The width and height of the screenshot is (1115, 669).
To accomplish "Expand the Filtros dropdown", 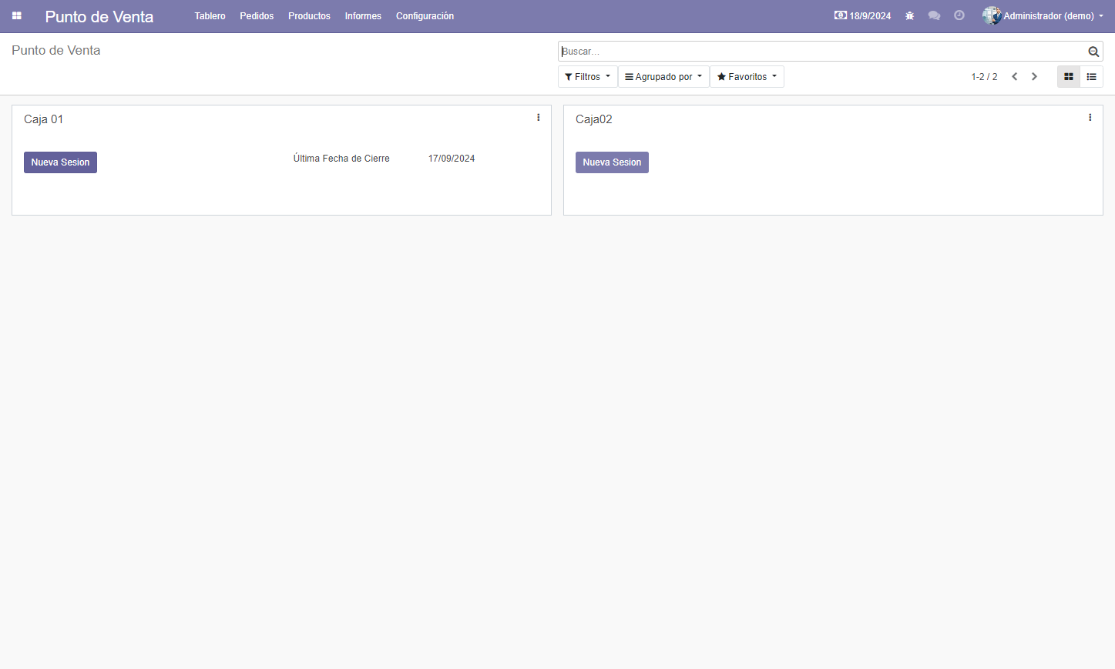I will (x=588, y=77).
